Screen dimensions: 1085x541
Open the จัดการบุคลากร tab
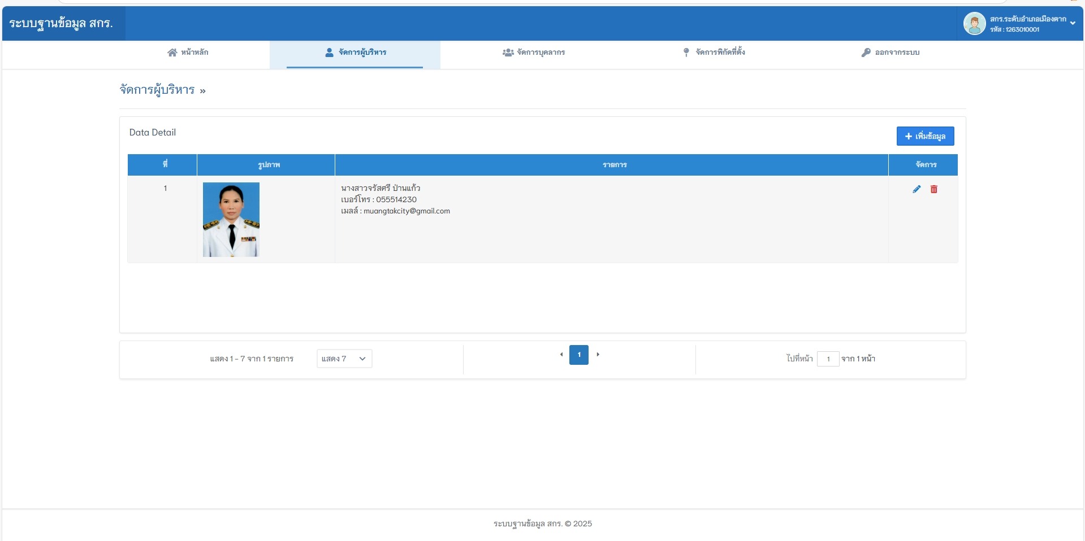point(534,53)
